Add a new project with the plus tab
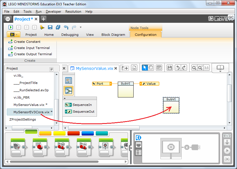 pos(44,19)
